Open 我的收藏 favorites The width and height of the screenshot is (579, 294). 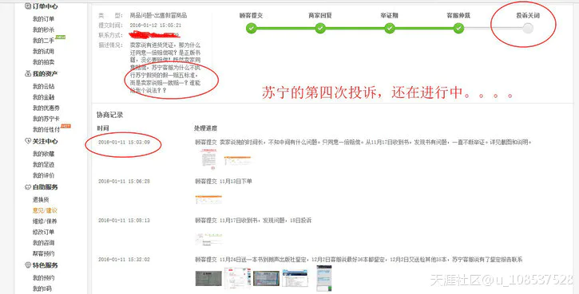coord(44,154)
